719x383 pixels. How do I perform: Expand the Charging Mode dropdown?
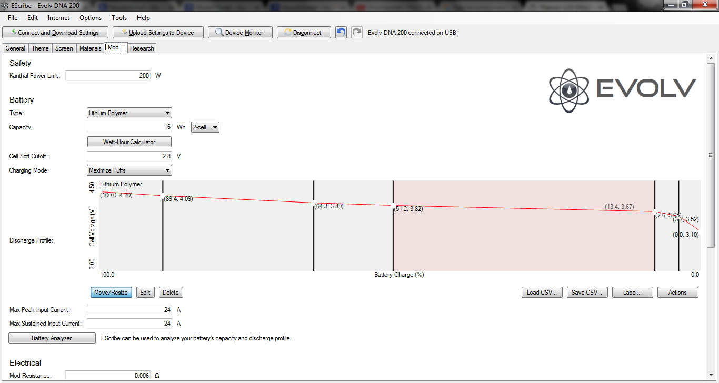[129, 170]
